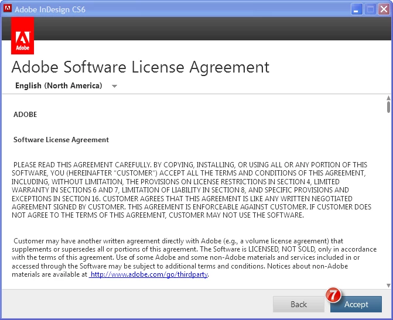Click the 'Adobe Software License Agreement' heading
Screen dimensions: 393x320
(x=141, y=67)
